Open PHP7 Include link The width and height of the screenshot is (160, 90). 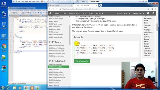pyautogui.click(x=54, y=69)
